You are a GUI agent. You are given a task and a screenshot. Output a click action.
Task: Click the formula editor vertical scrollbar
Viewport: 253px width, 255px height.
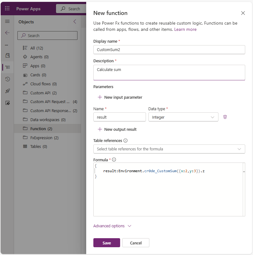click(244, 189)
